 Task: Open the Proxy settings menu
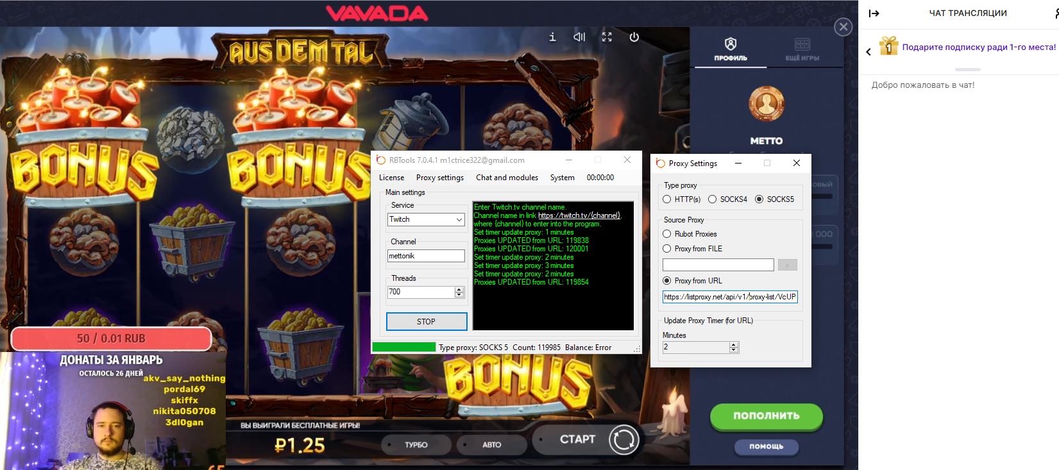pyautogui.click(x=439, y=178)
